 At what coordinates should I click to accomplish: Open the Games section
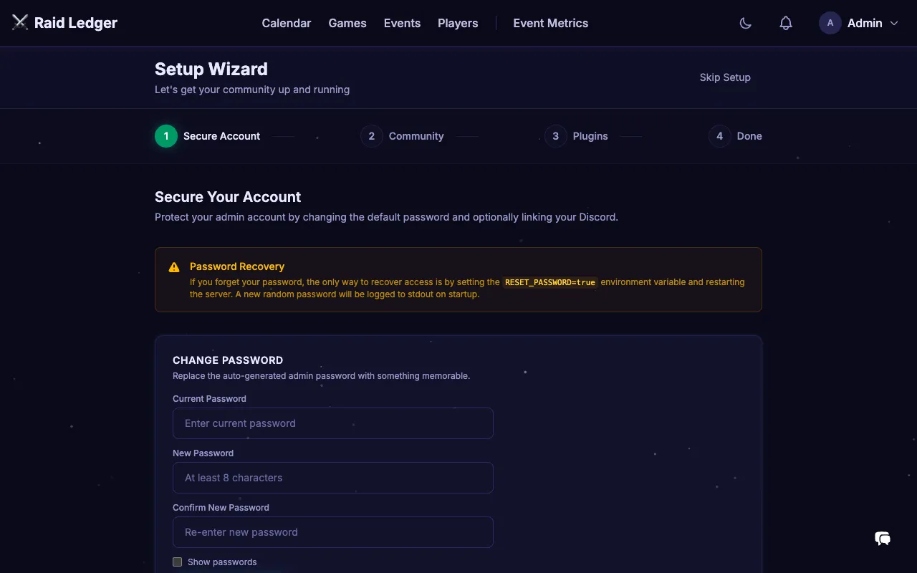tap(347, 23)
